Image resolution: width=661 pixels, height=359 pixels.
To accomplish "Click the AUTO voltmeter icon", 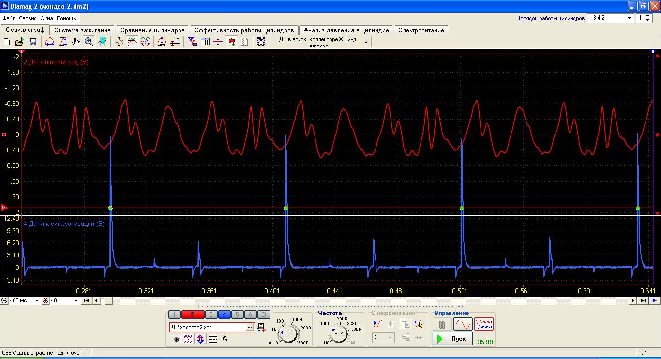I will [x=261, y=42].
